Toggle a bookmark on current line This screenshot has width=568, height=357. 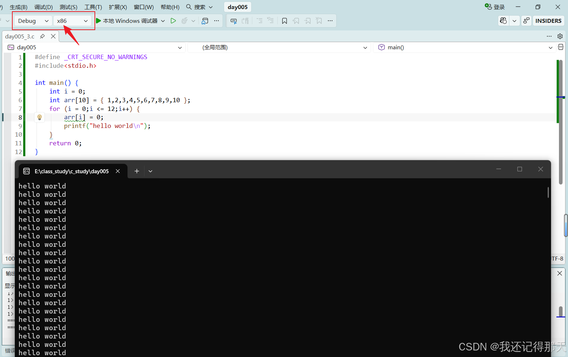[285, 21]
